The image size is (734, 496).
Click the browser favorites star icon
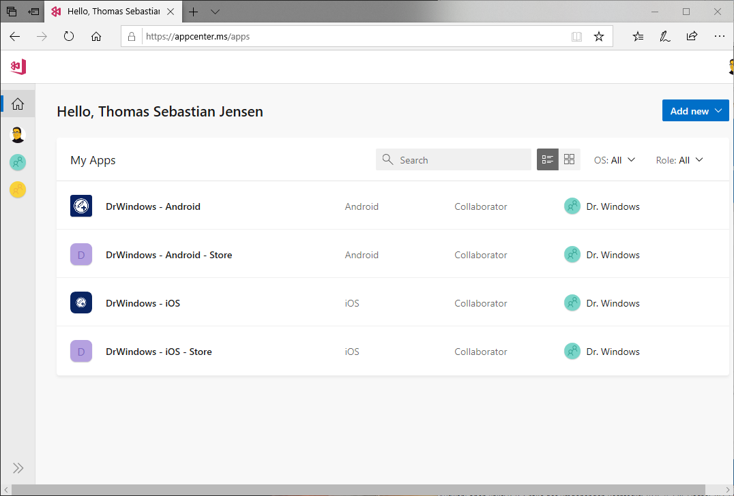[599, 37]
